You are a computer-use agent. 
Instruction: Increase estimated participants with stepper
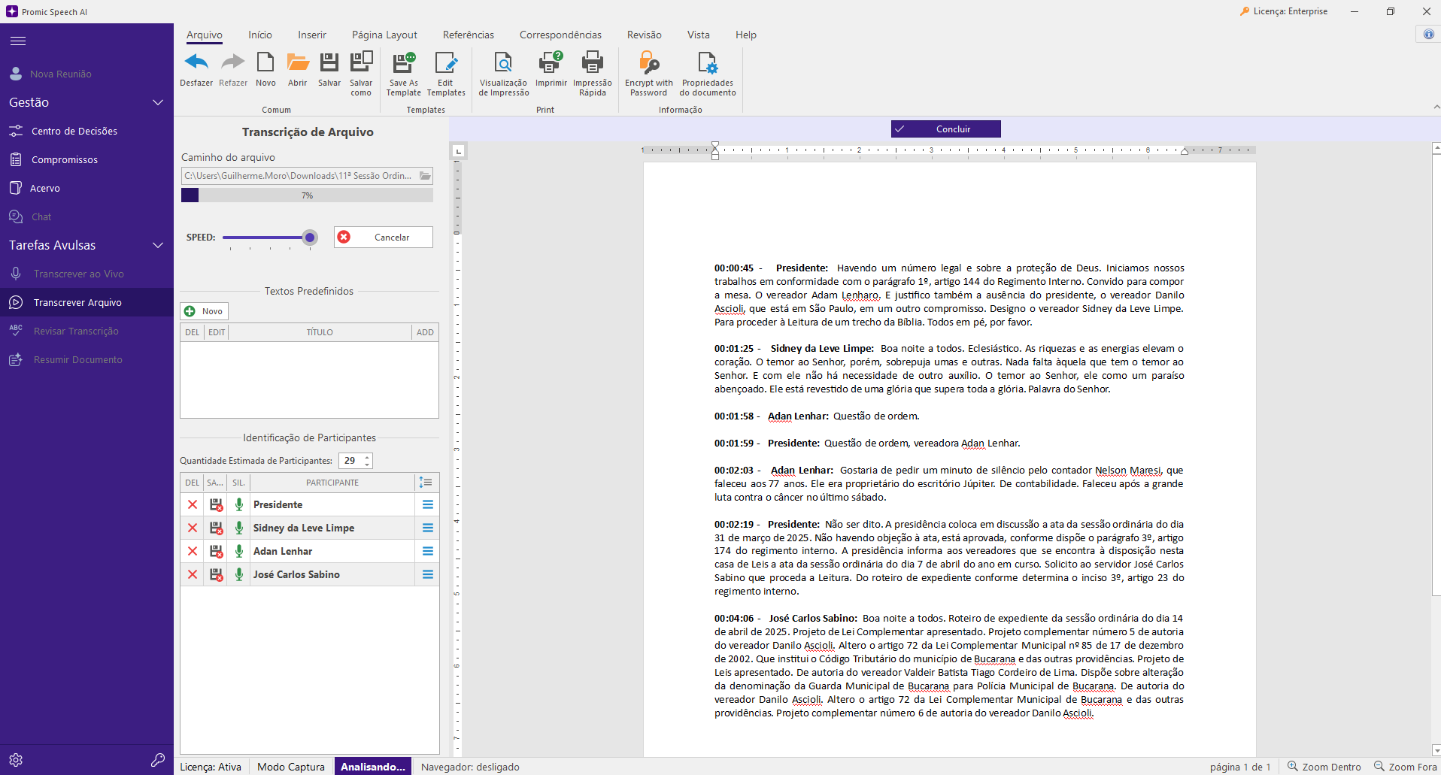pyautogui.click(x=367, y=457)
